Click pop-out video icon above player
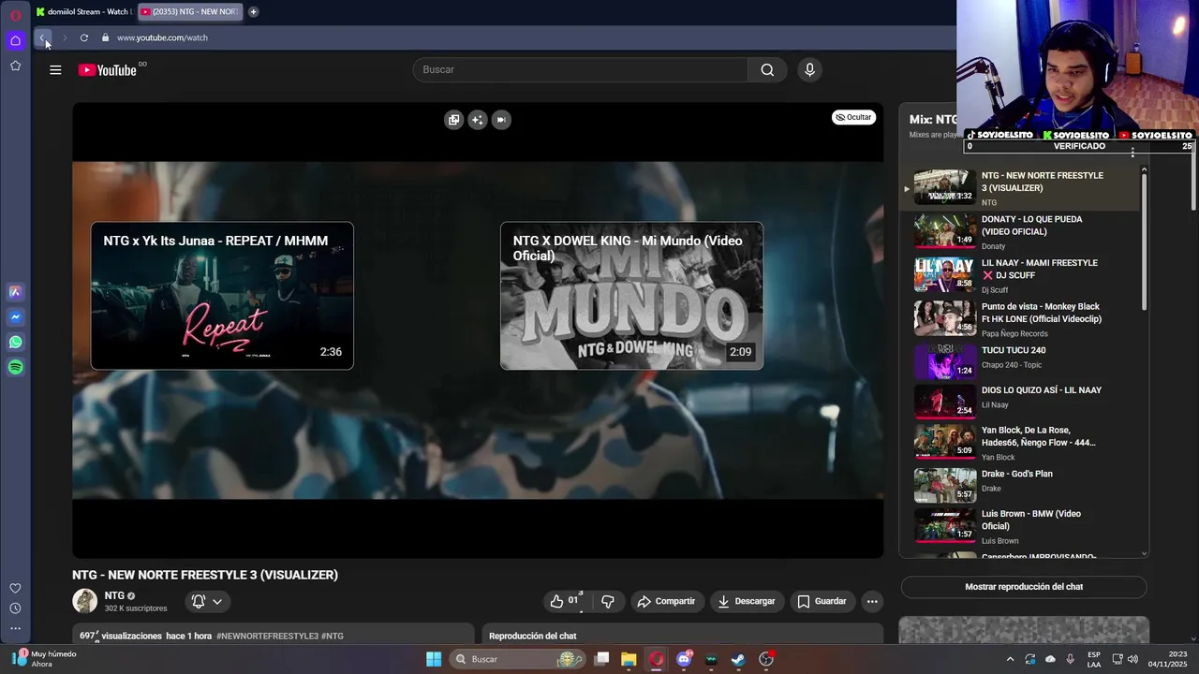Image resolution: width=1199 pixels, height=674 pixels. pyautogui.click(x=453, y=120)
